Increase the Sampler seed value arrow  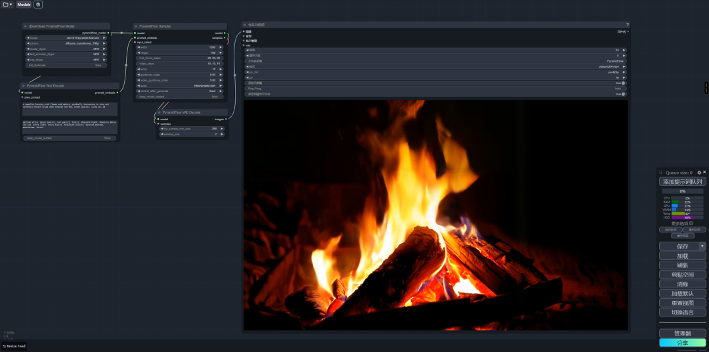pyautogui.click(x=221, y=85)
